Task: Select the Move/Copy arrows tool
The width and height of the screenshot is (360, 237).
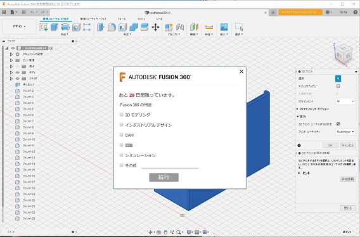Action: coord(155,27)
